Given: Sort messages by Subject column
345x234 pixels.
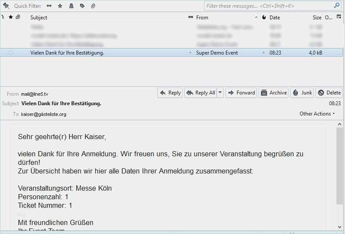Looking at the screenshot, I should coord(39,18).
